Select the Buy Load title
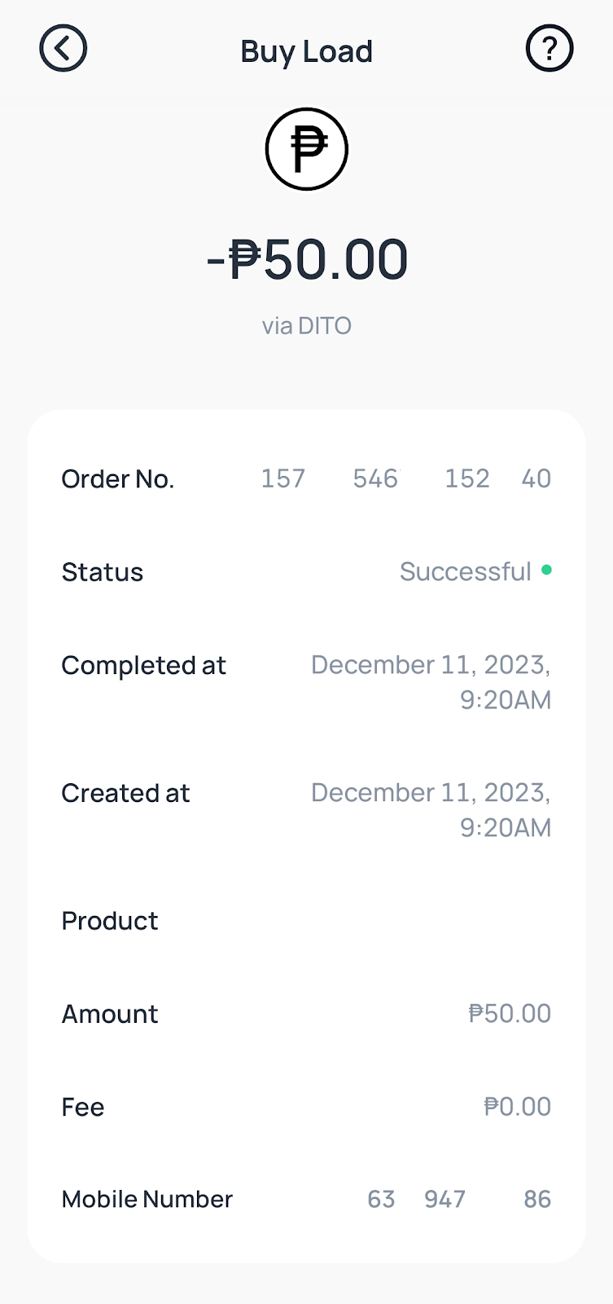613x1304 pixels. (x=307, y=51)
